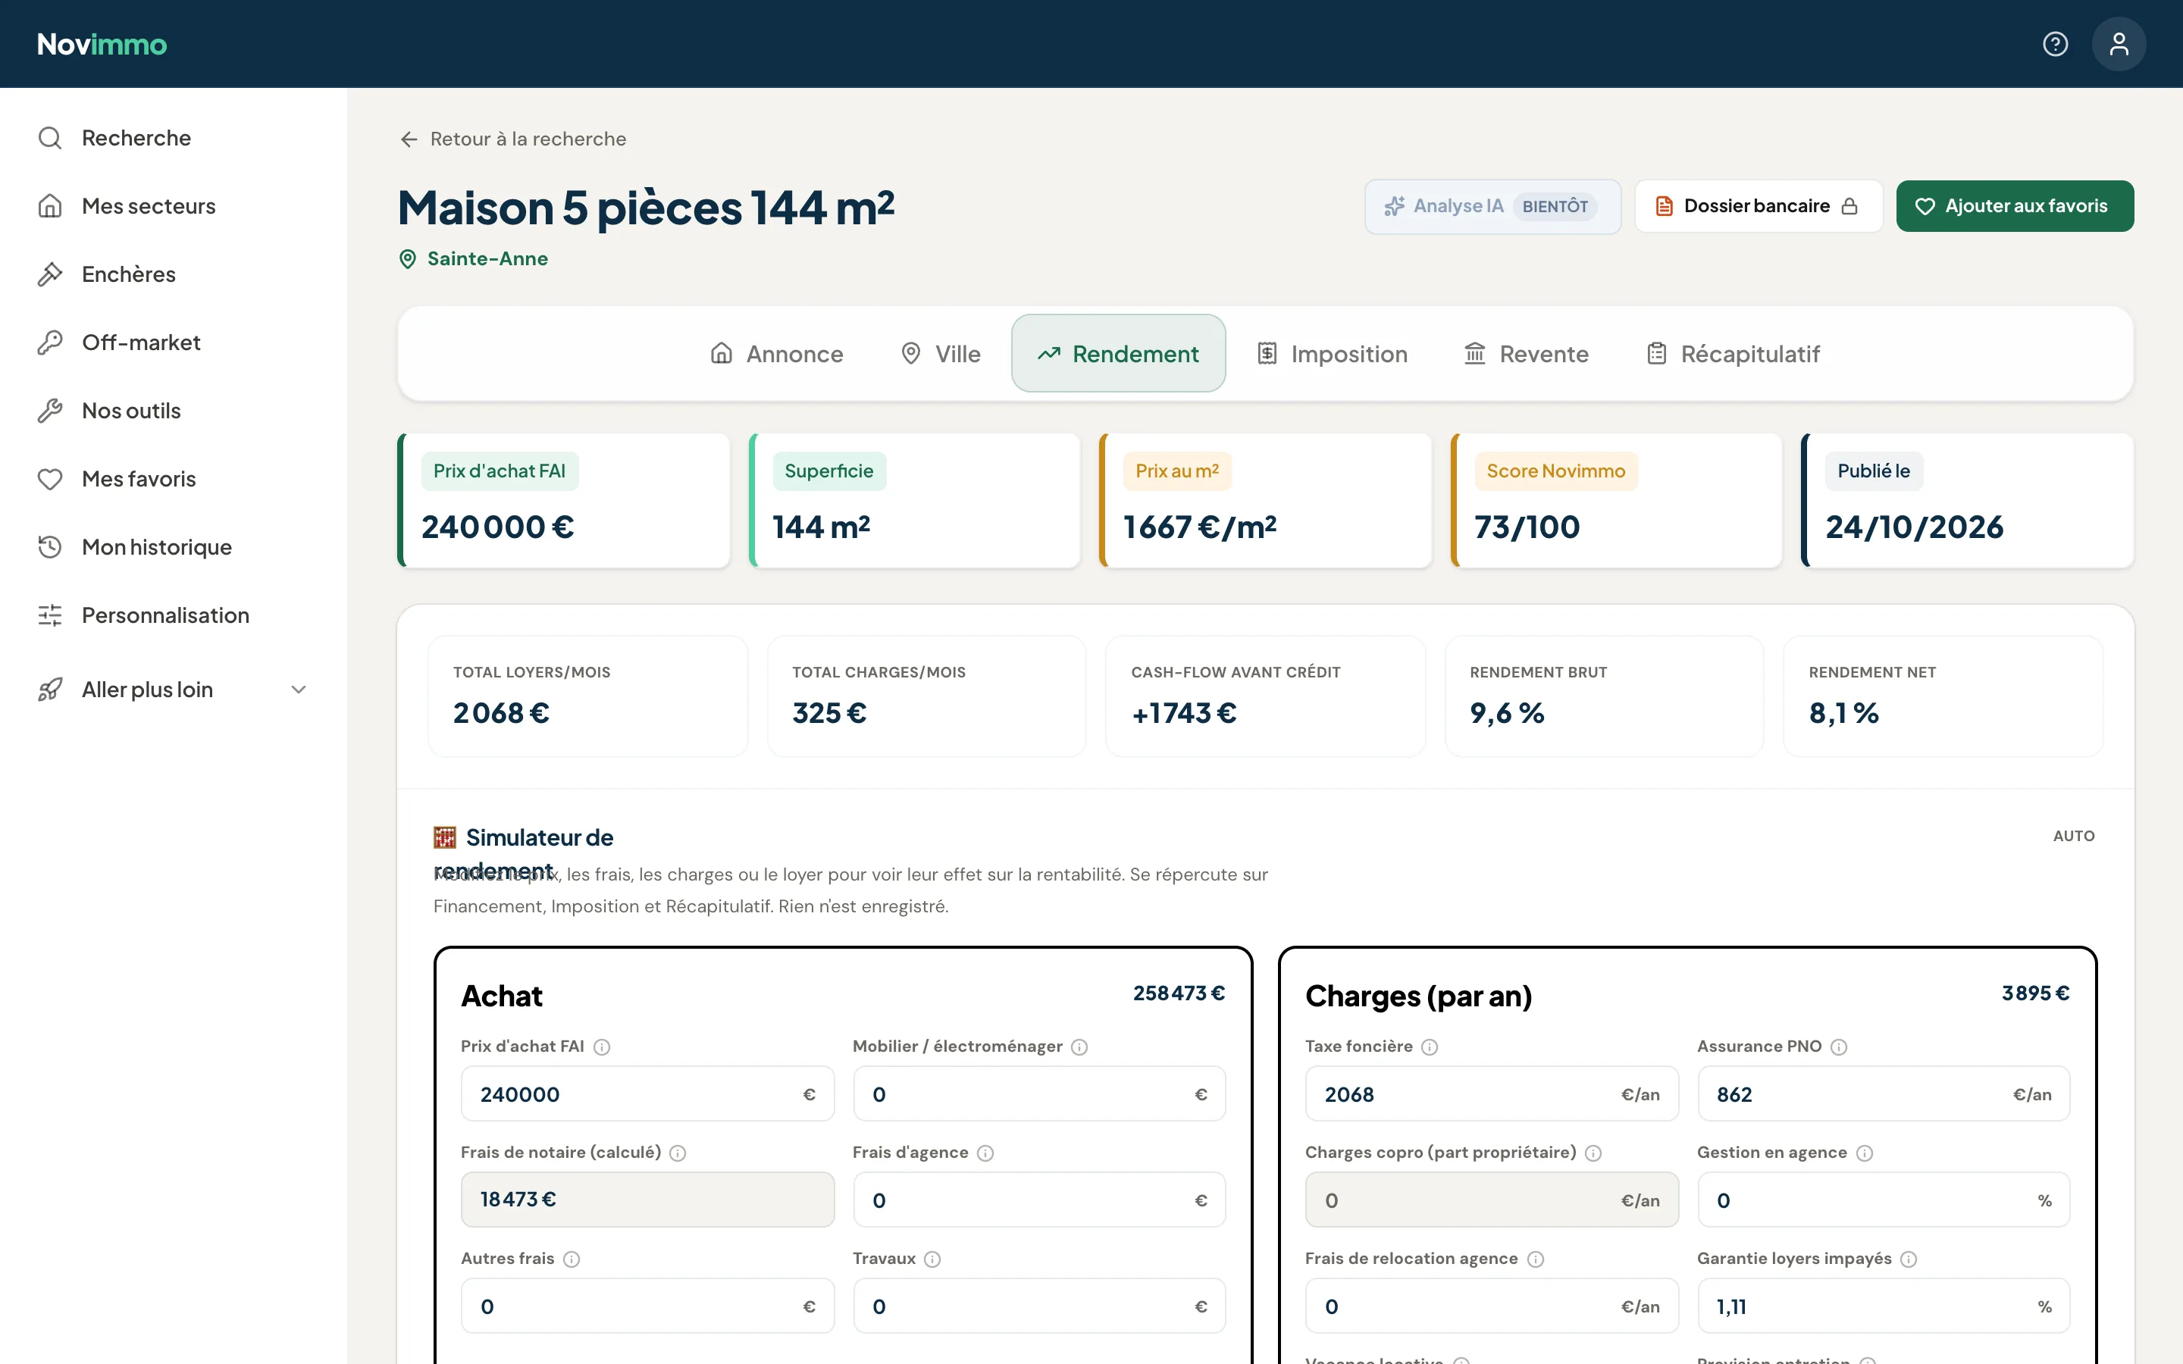Select the Rendement tab

coord(1119,354)
